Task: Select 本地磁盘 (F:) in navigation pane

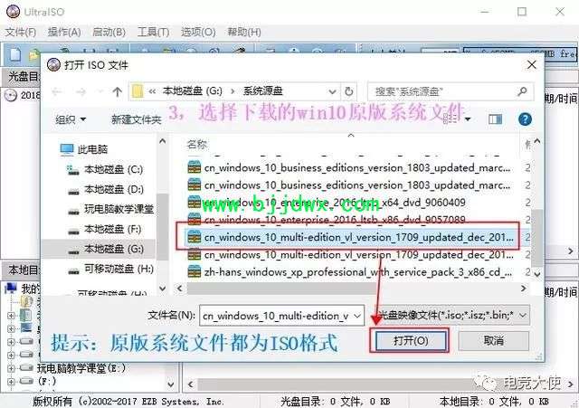Action: click(x=105, y=229)
